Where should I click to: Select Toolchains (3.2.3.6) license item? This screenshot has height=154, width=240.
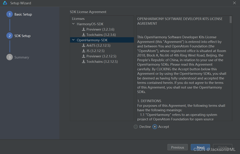click(101, 35)
